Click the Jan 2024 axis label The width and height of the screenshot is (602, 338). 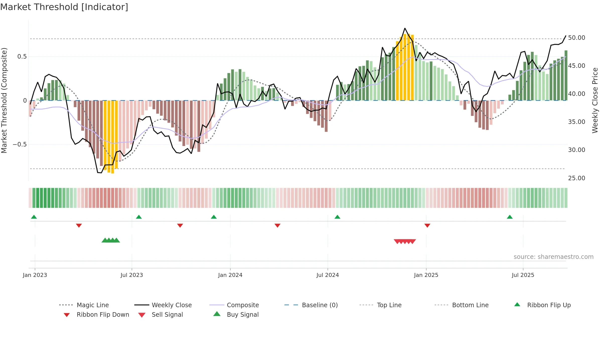tap(230, 275)
